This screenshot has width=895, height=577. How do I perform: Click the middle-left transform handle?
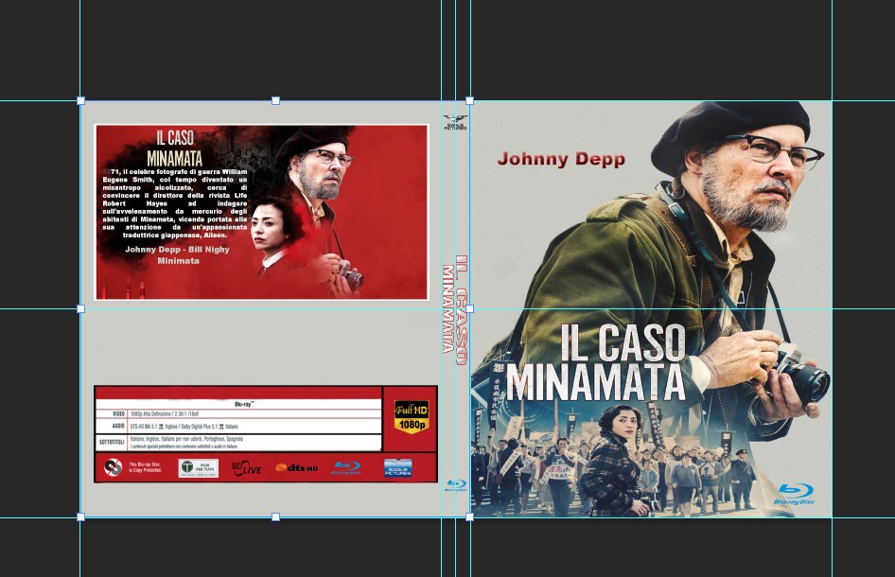point(80,308)
